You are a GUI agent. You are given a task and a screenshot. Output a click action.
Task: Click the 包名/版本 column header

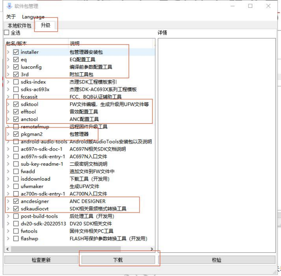pyautogui.click(x=37, y=44)
